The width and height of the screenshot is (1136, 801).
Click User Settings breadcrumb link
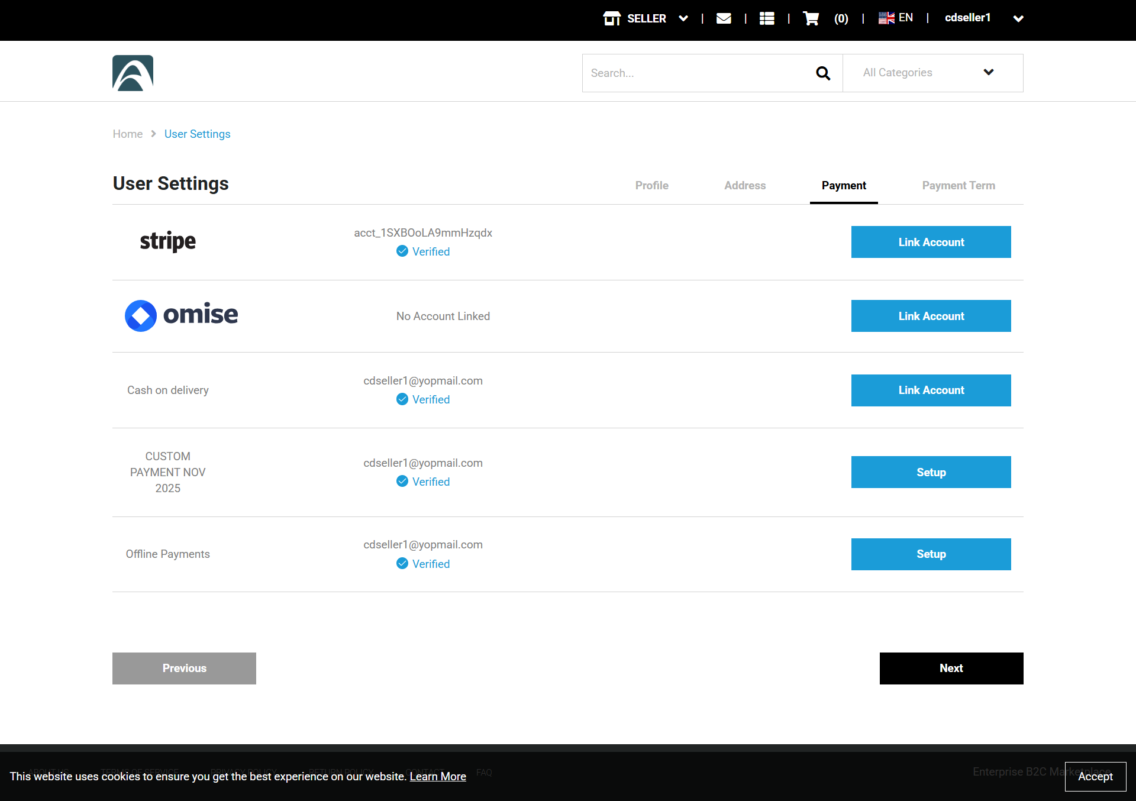click(x=198, y=134)
